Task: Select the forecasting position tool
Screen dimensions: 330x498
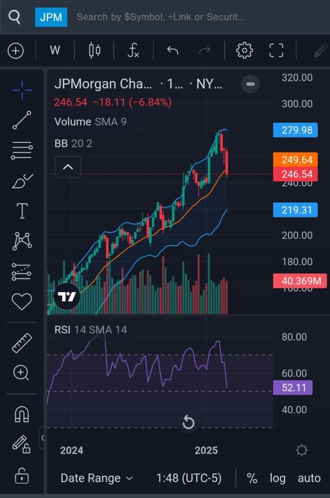Action: point(21,271)
